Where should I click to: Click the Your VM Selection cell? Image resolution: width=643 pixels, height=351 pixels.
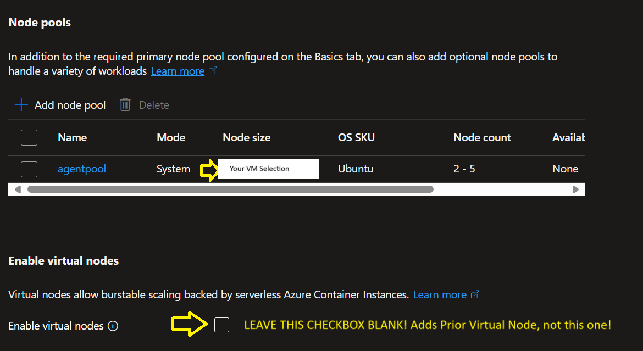268,169
